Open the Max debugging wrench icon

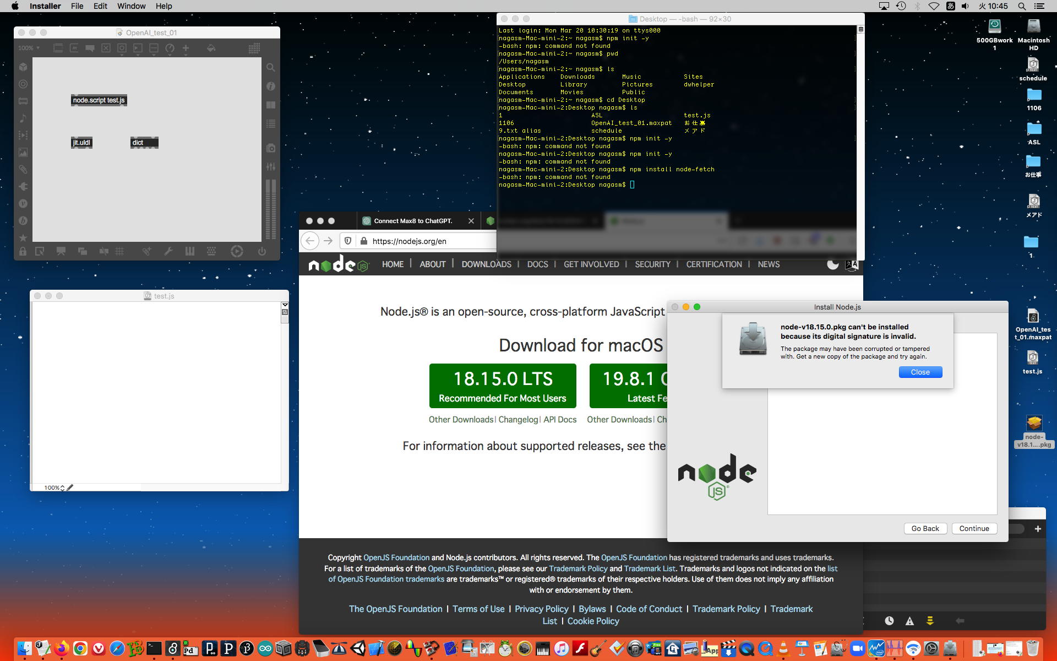pos(168,252)
